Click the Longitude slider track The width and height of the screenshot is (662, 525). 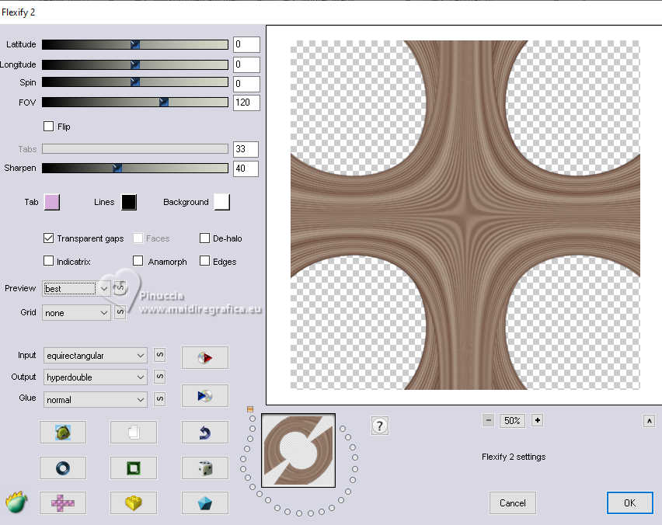[x=135, y=64]
